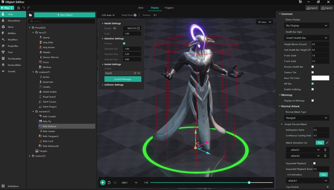
Task: Click the object Search field
Action: 62,21
